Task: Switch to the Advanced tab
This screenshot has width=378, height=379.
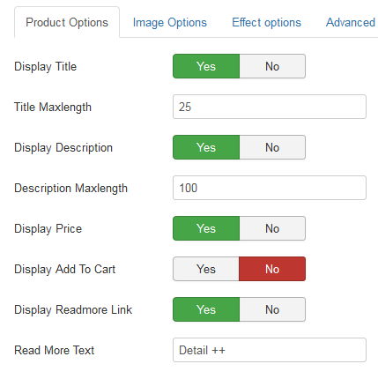Action: (351, 22)
